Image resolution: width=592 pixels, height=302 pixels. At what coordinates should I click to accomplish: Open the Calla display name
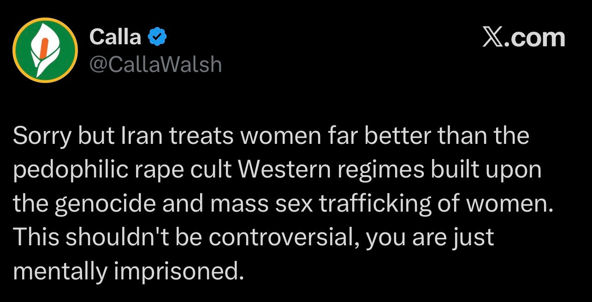click(x=115, y=37)
